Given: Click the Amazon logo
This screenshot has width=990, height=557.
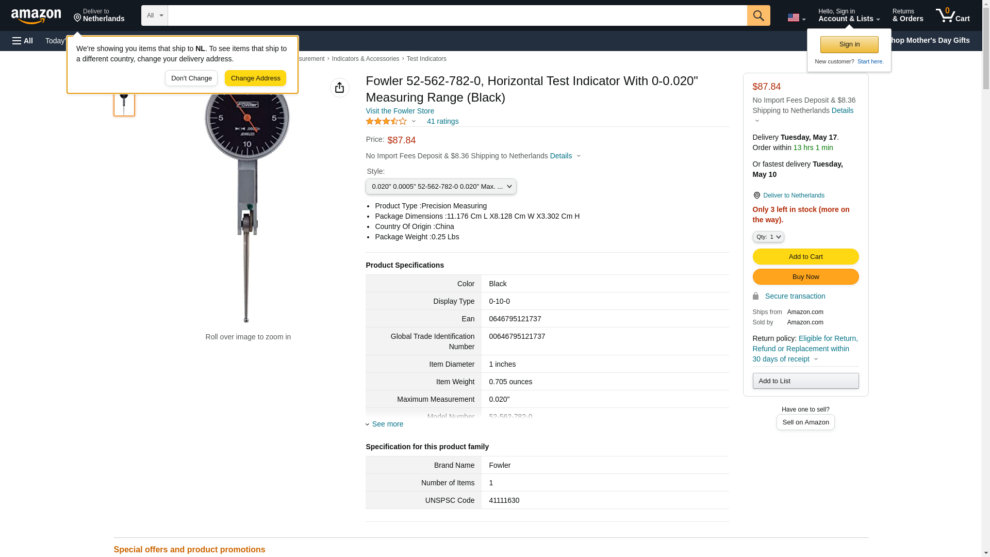Looking at the screenshot, I should (x=36, y=16).
